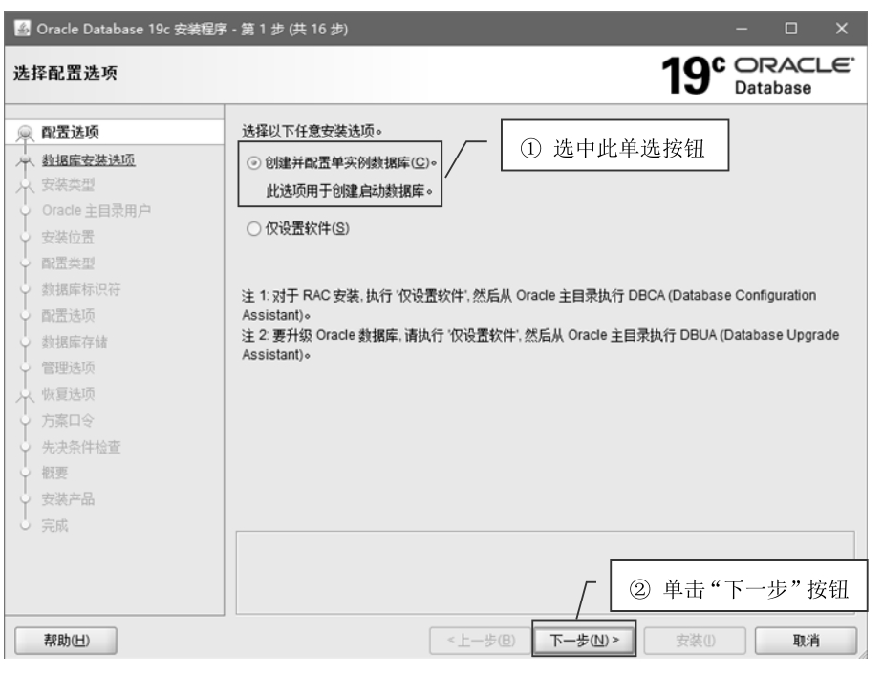
Task: Click the current-step icon beside 配置选项
Action: click(x=25, y=134)
